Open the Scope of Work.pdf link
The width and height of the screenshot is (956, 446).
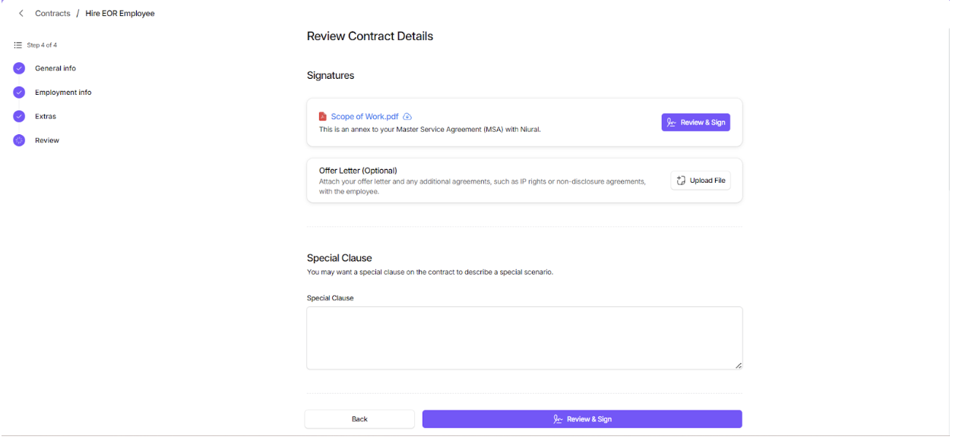tap(365, 117)
